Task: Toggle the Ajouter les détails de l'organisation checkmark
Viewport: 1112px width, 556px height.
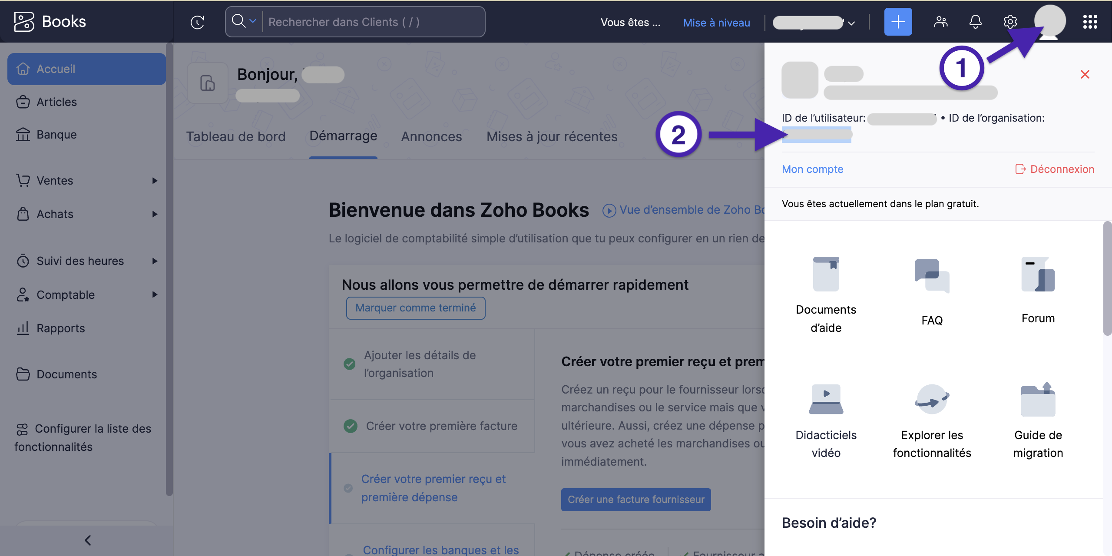Action: tap(349, 364)
